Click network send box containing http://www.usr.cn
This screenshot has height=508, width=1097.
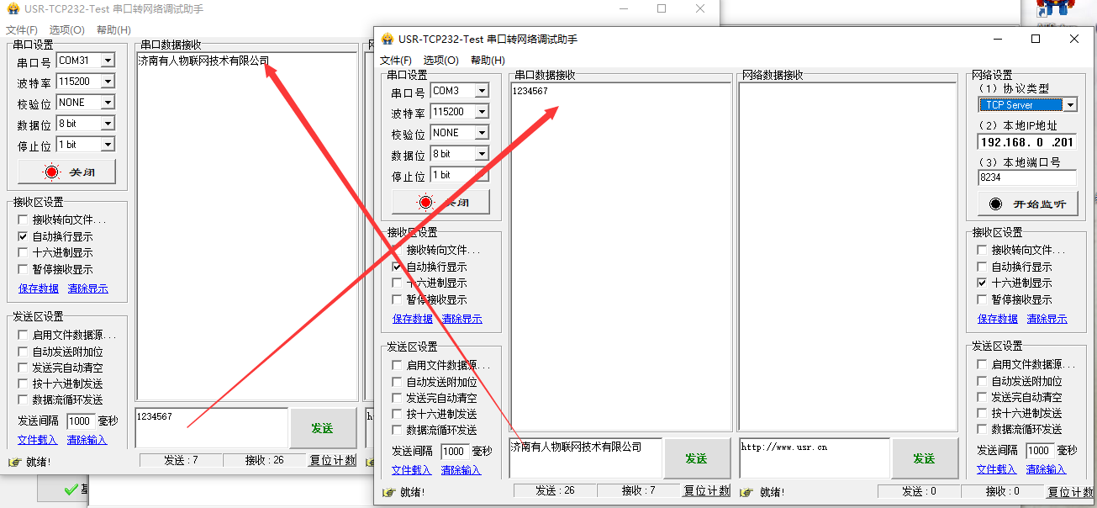814,458
